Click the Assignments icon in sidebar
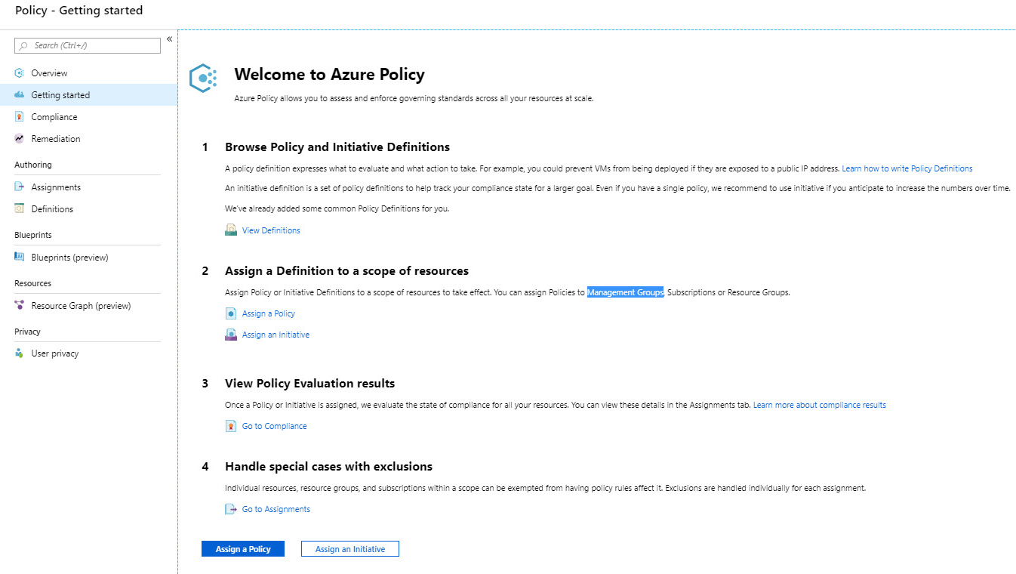Screen dimensions: 1016x574 20,187
